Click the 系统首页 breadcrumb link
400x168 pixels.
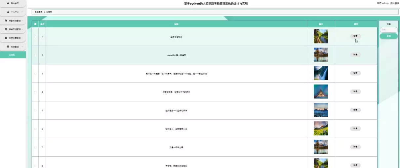tap(38, 12)
